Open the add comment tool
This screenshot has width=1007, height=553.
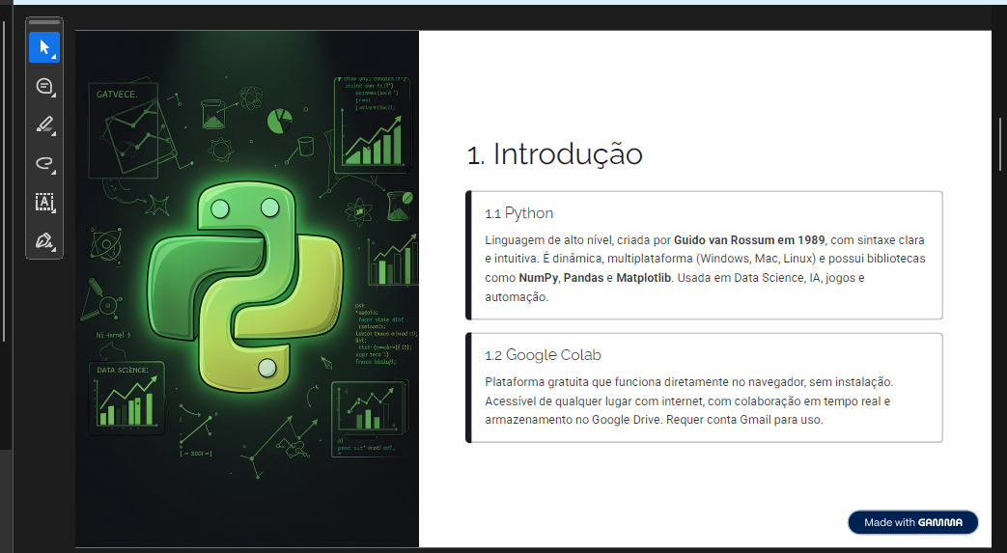pyautogui.click(x=44, y=86)
